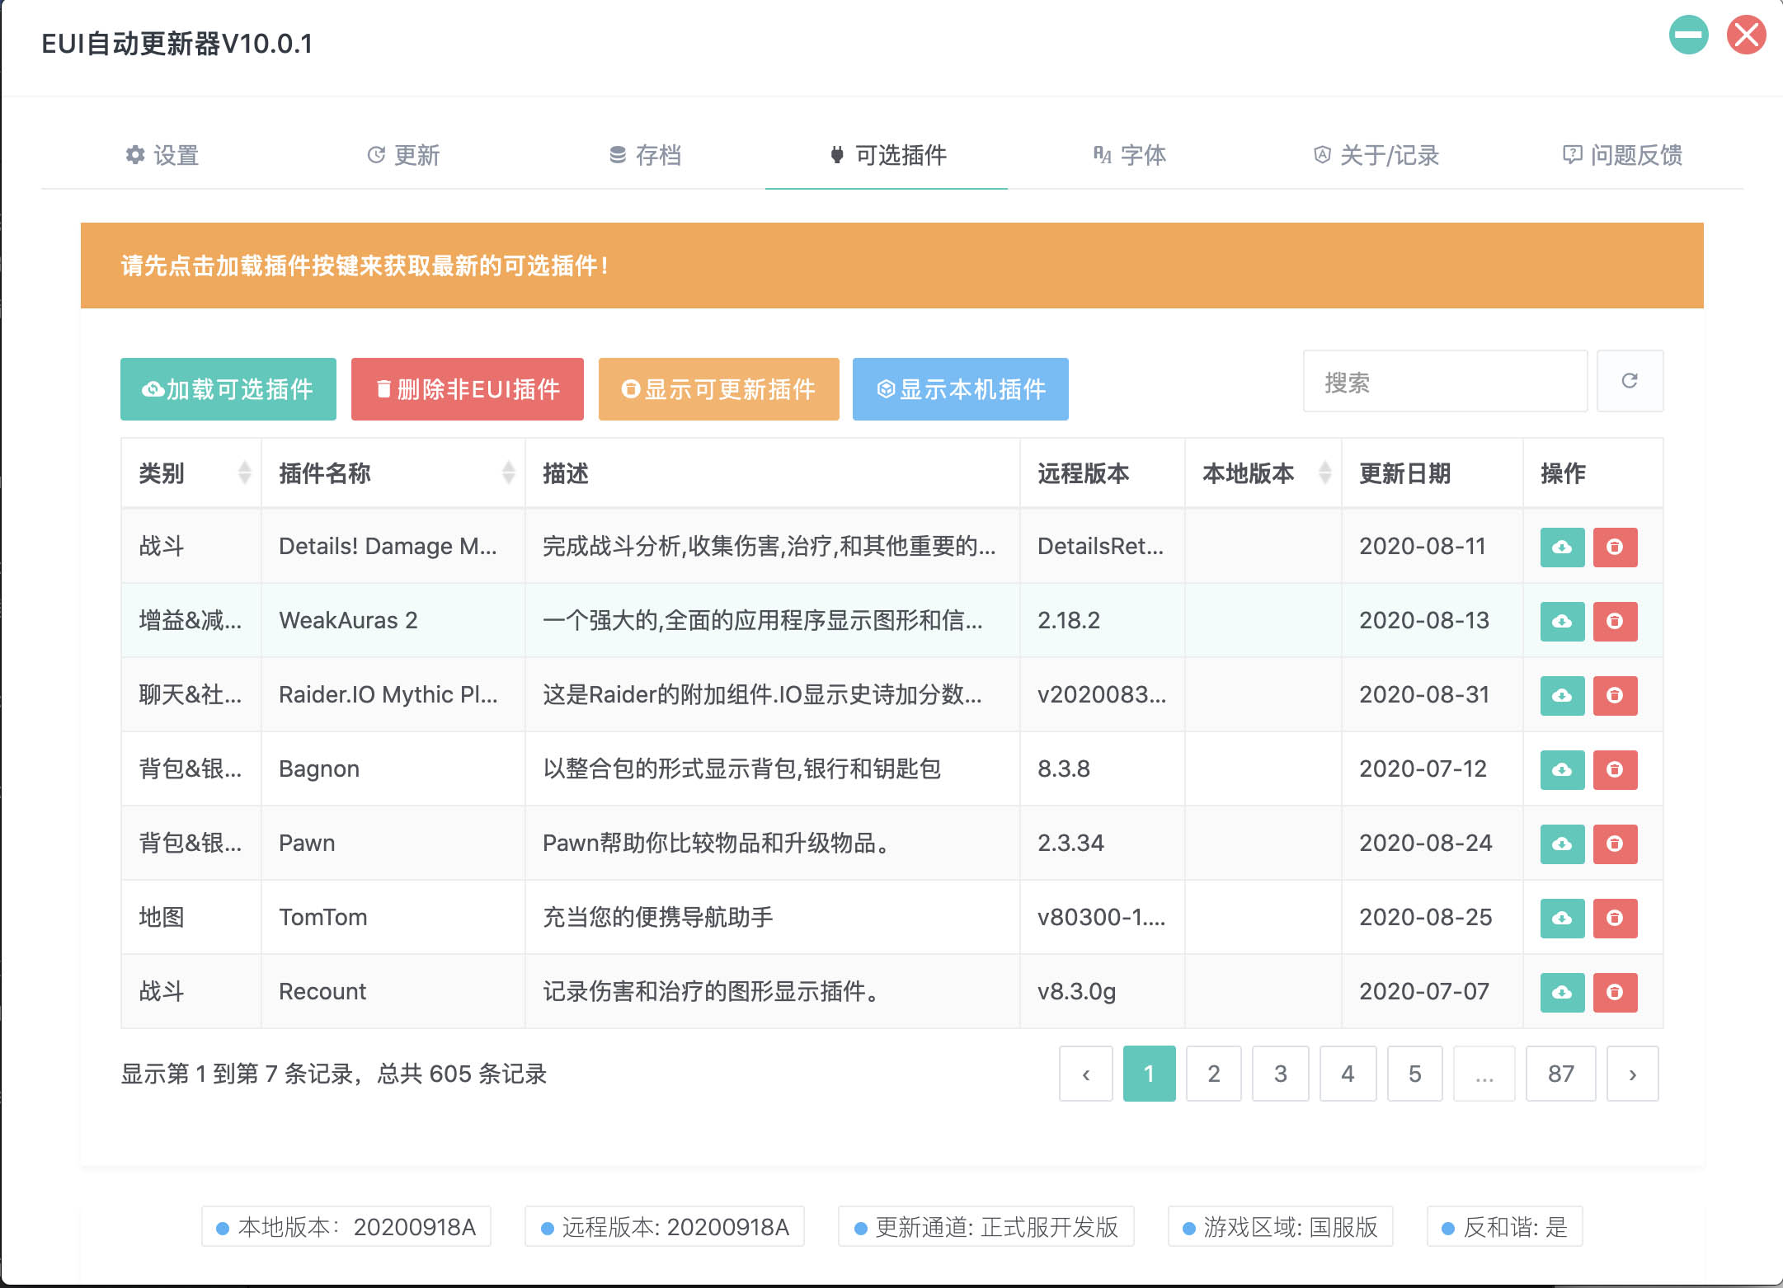The width and height of the screenshot is (1783, 1288).
Task: Focus the 搜索 input field
Action: [1445, 381]
